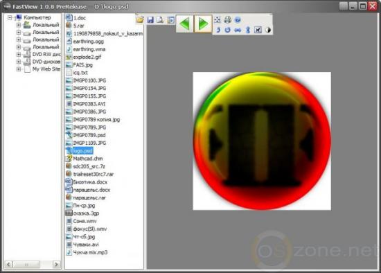Screen dimensions: 381x273
Task: Expand the DVD RW drive node
Action: (x=19, y=55)
